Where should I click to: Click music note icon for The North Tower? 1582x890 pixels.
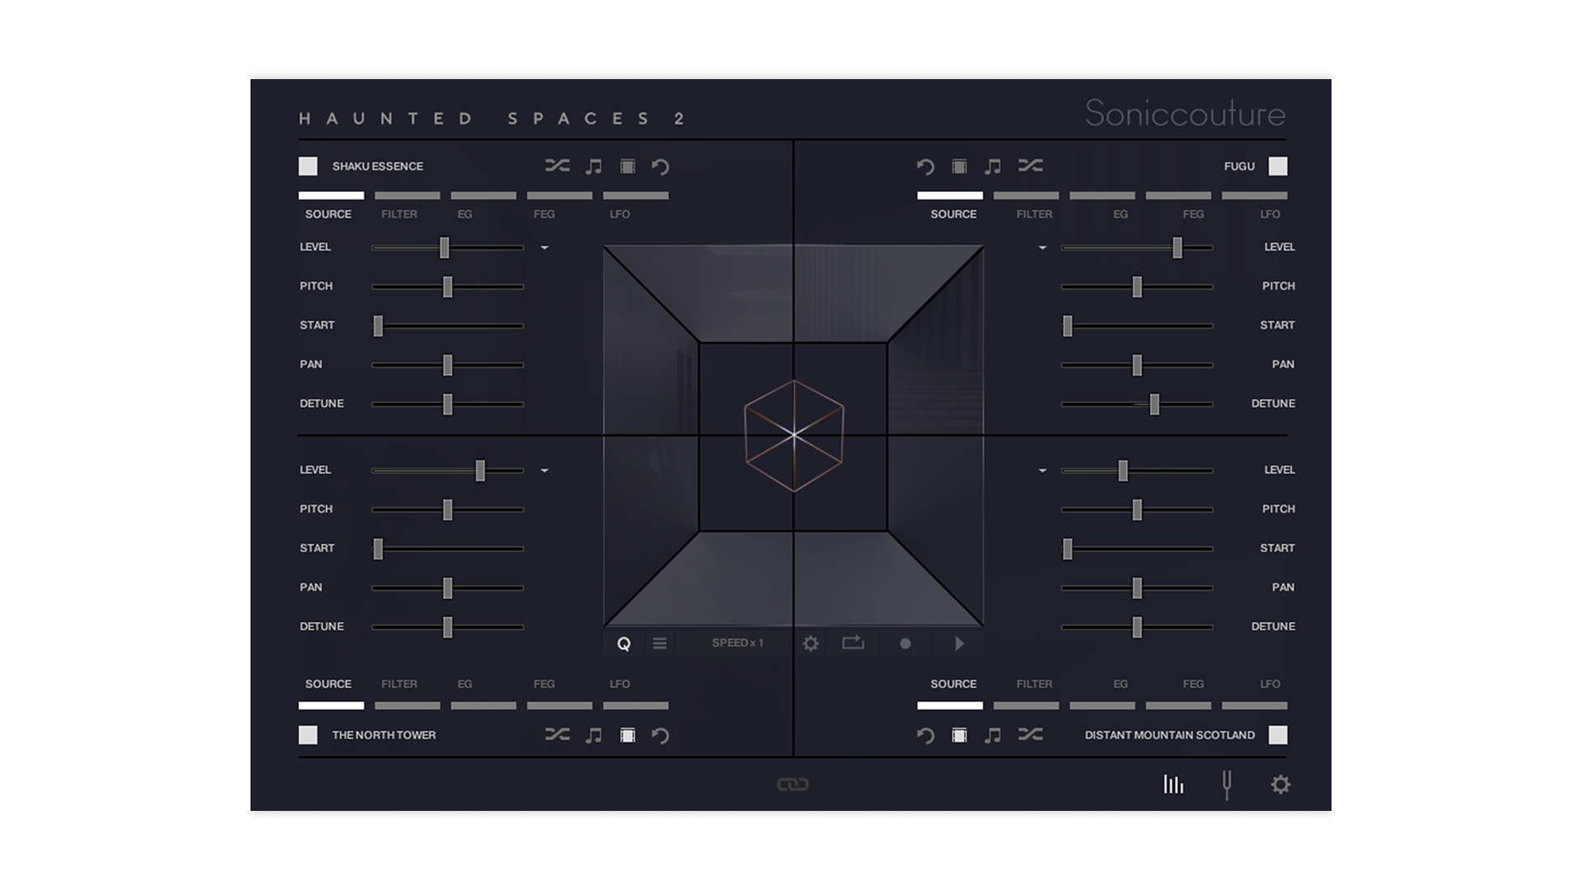coord(593,735)
